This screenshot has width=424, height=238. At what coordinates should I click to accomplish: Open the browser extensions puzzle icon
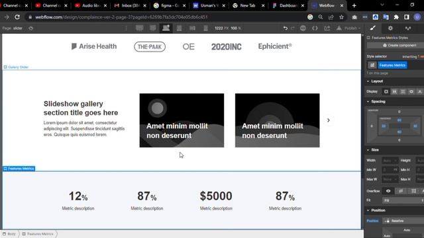point(396,17)
